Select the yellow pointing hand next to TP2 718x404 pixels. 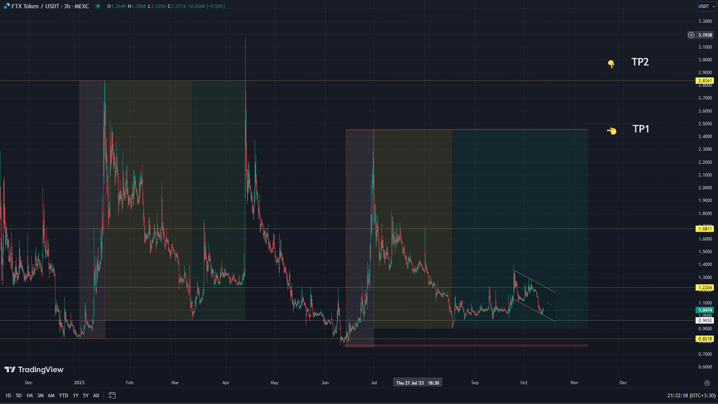(x=611, y=63)
